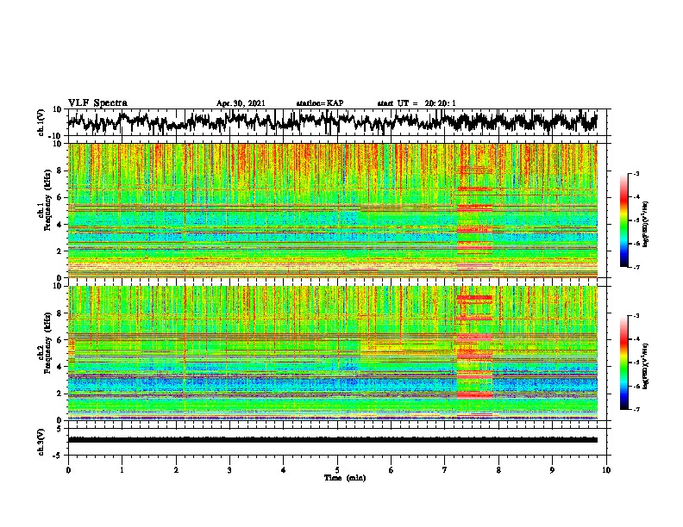Click the "Time (min)" axis title

345,478
